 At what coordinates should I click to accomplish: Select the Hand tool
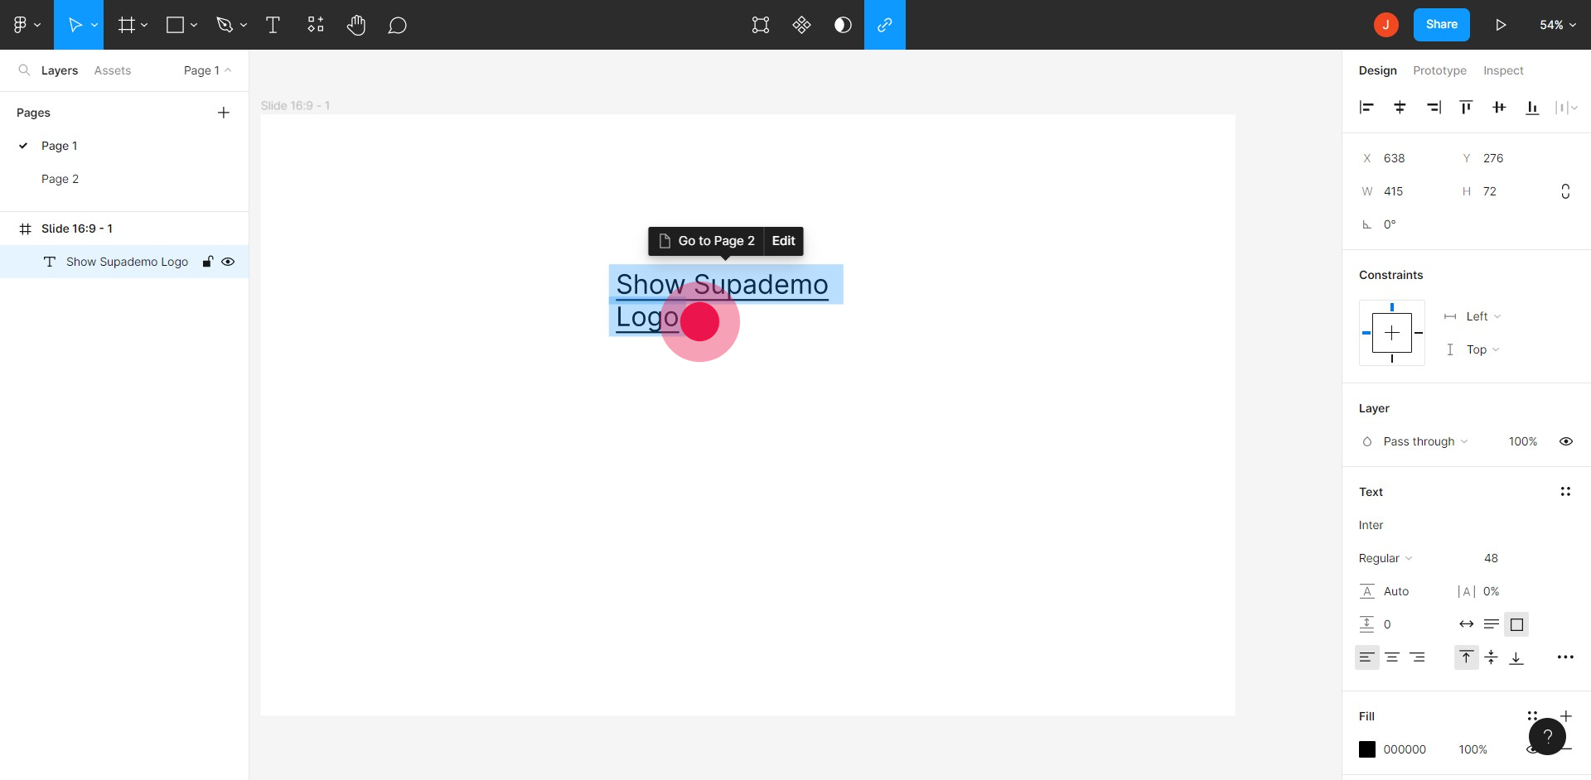[356, 25]
